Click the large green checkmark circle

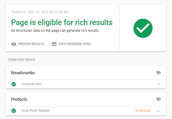[143, 28]
